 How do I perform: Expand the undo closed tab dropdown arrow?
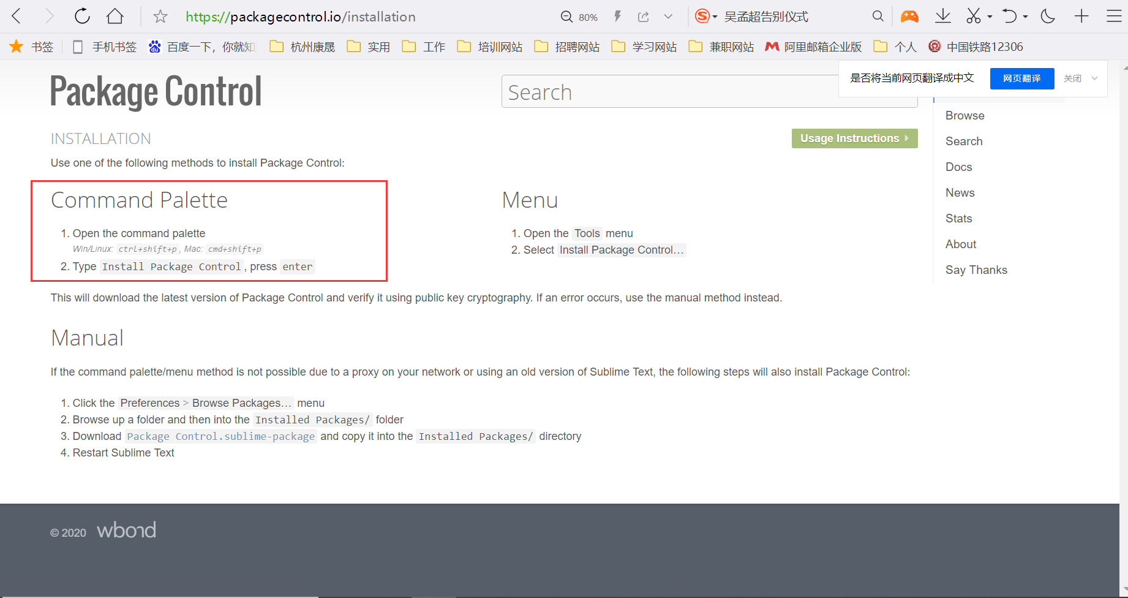point(1025,17)
